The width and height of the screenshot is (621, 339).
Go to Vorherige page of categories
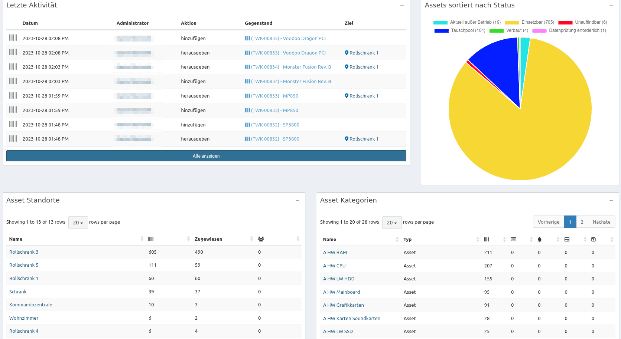[548, 222]
